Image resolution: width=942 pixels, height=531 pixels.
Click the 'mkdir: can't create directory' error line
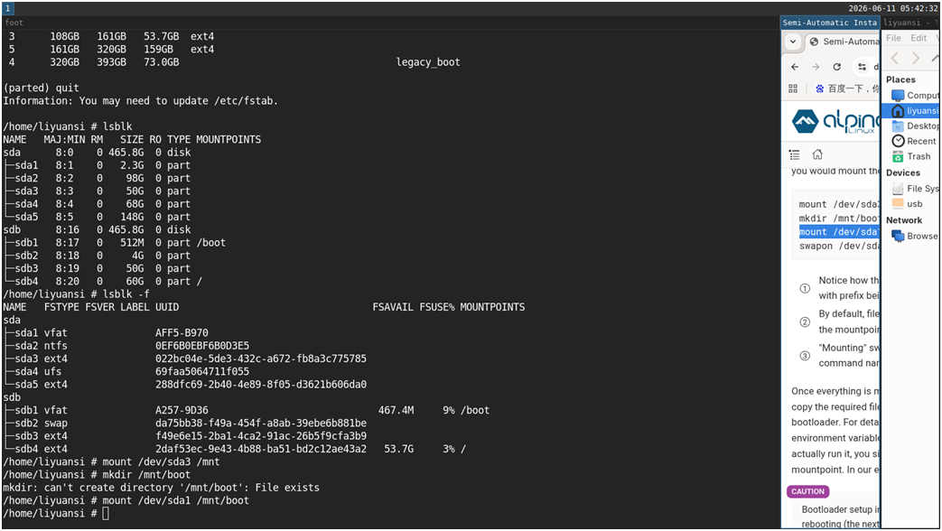click(x=161, y=488)
